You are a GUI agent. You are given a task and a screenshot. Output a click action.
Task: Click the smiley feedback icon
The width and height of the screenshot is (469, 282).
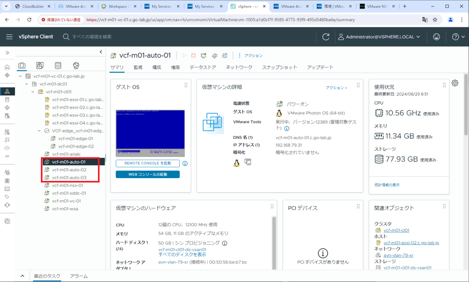point(437,37)
